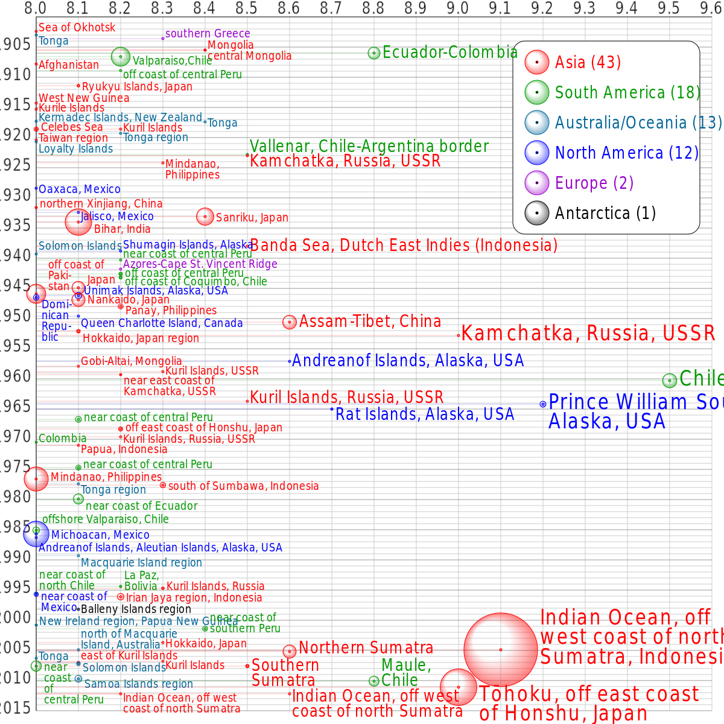This screenshot has height=724, width=724.
Task: Click the Kamchatka 1952 earthquake bubble
Action: [457, 334]
